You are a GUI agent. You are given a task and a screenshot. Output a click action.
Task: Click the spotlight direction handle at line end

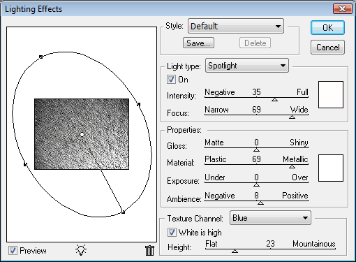click(x=124, y=212)
